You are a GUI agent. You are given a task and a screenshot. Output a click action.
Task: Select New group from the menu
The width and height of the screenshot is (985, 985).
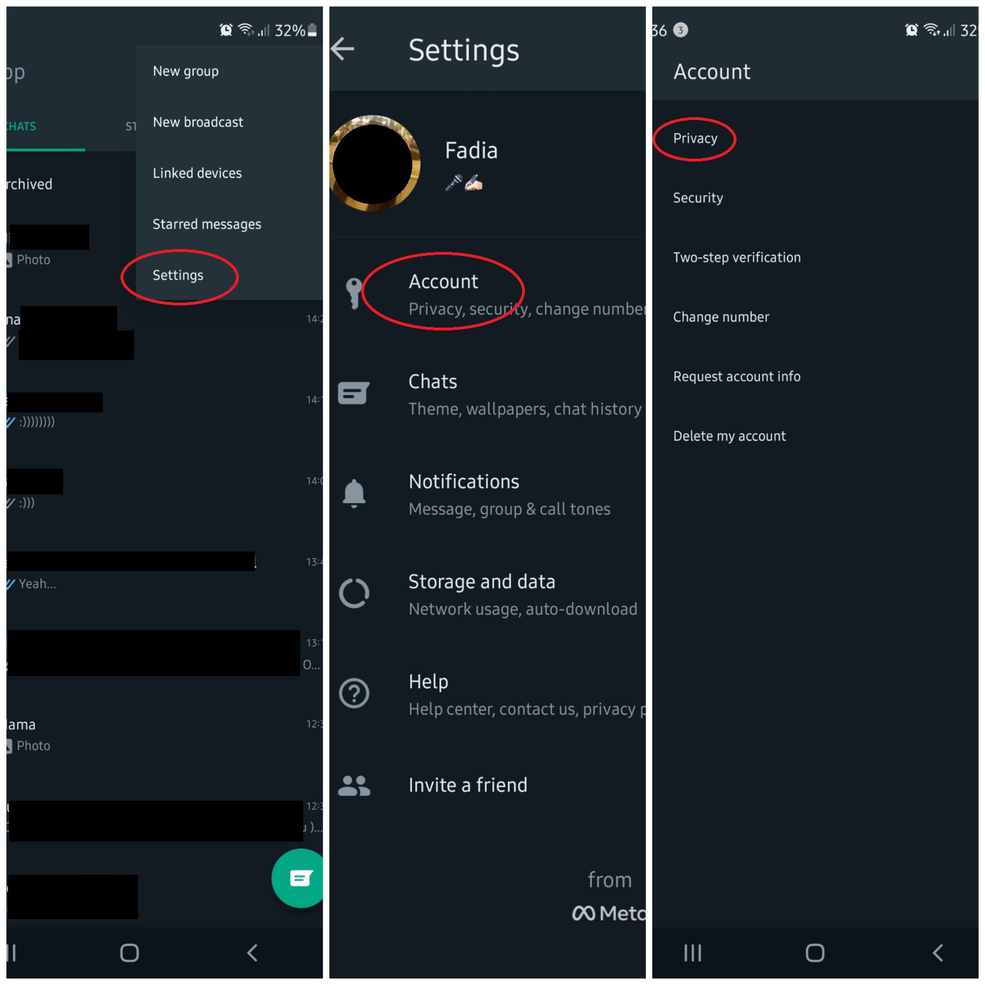[x=185, y=71]
